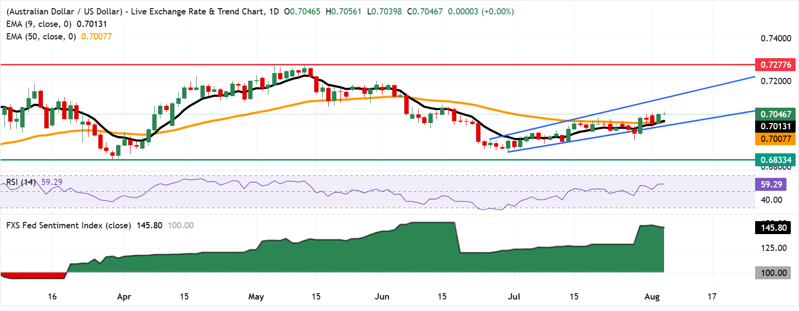799x311 pixels.
Task: Click the RSI value 59.29 in legend
Action: (x=52, y=182)
